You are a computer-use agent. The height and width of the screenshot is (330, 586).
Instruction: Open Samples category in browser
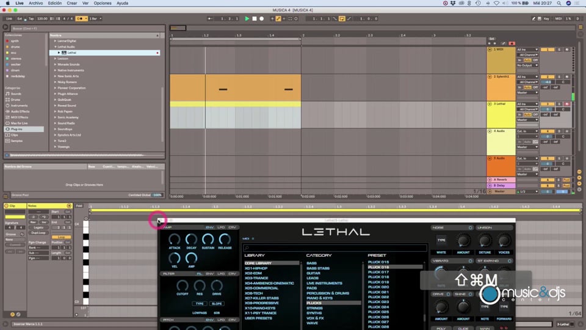[16, 141]
